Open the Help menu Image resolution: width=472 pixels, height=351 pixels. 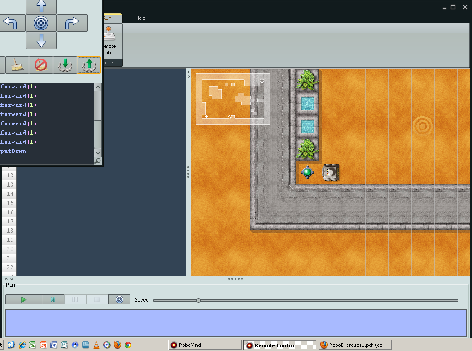[x=140, y=18]
